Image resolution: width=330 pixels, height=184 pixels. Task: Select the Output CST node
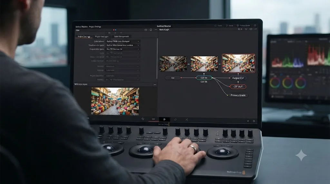[238, 78]
